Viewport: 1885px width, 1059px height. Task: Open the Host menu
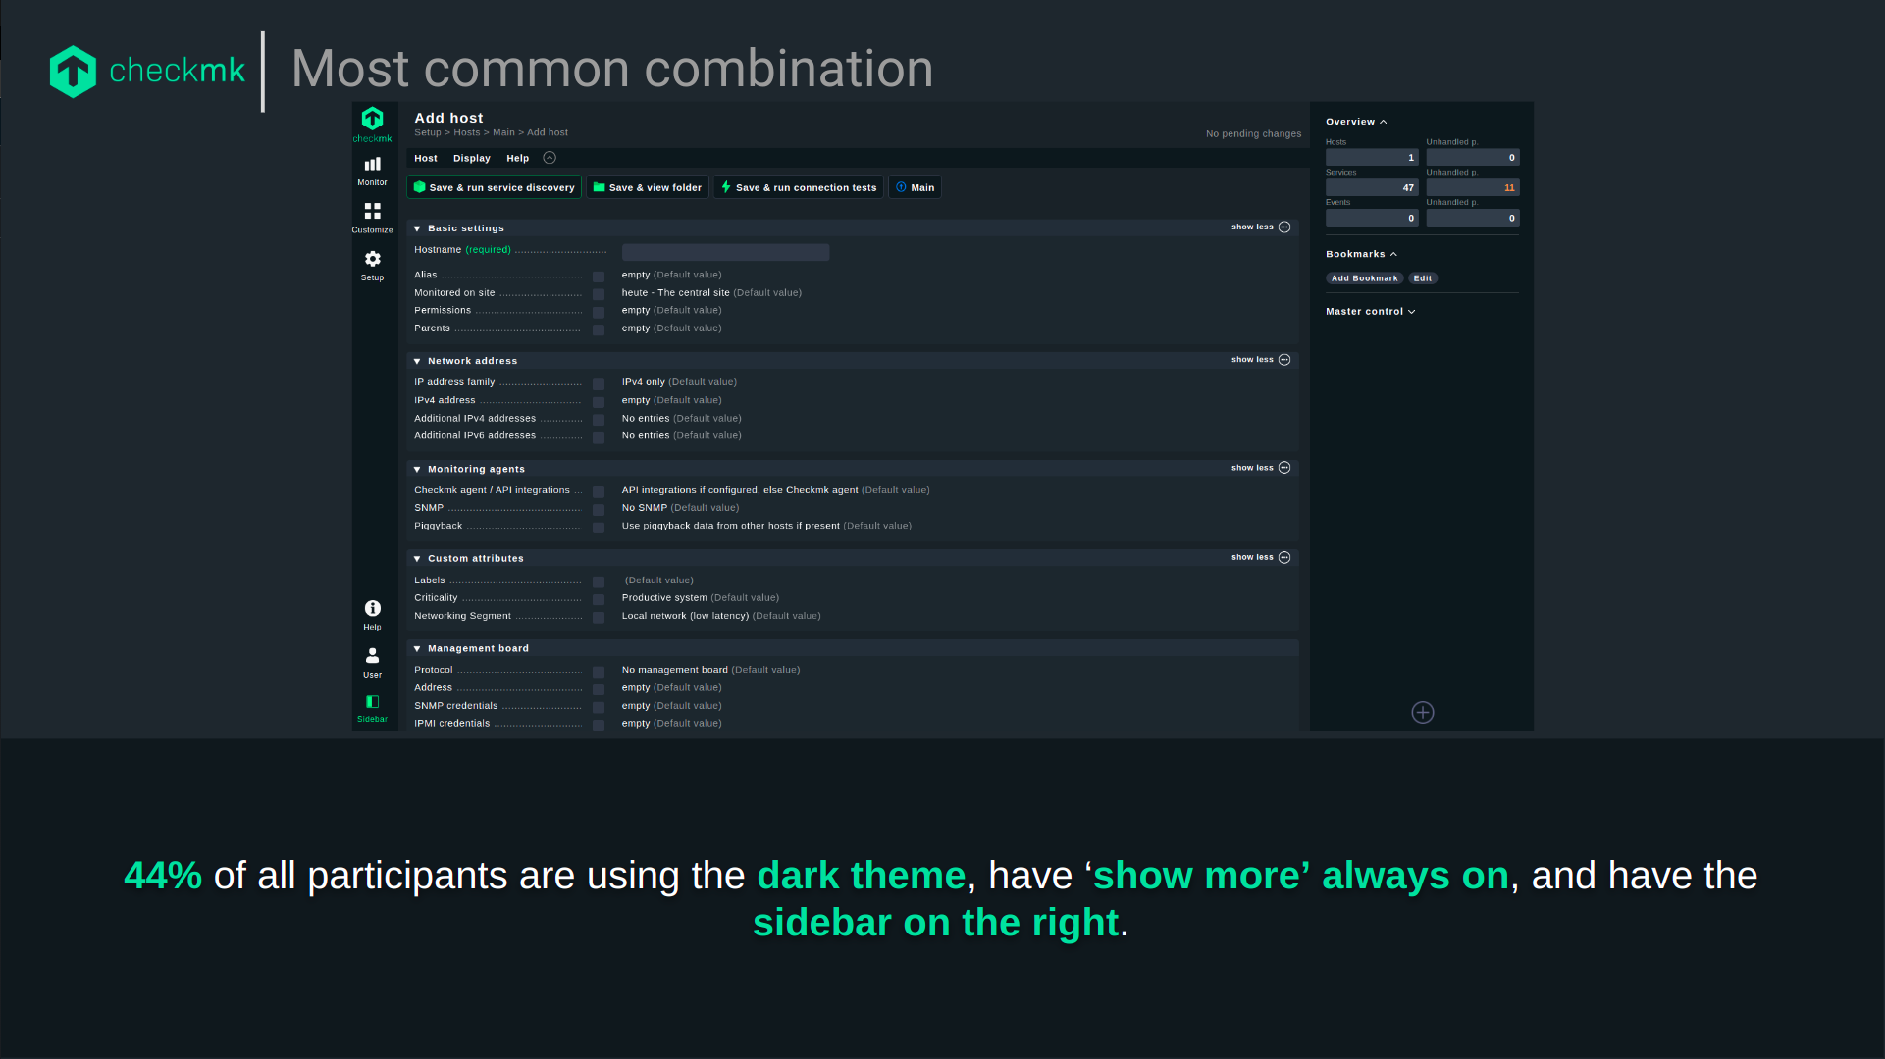[x=425, y=158]
